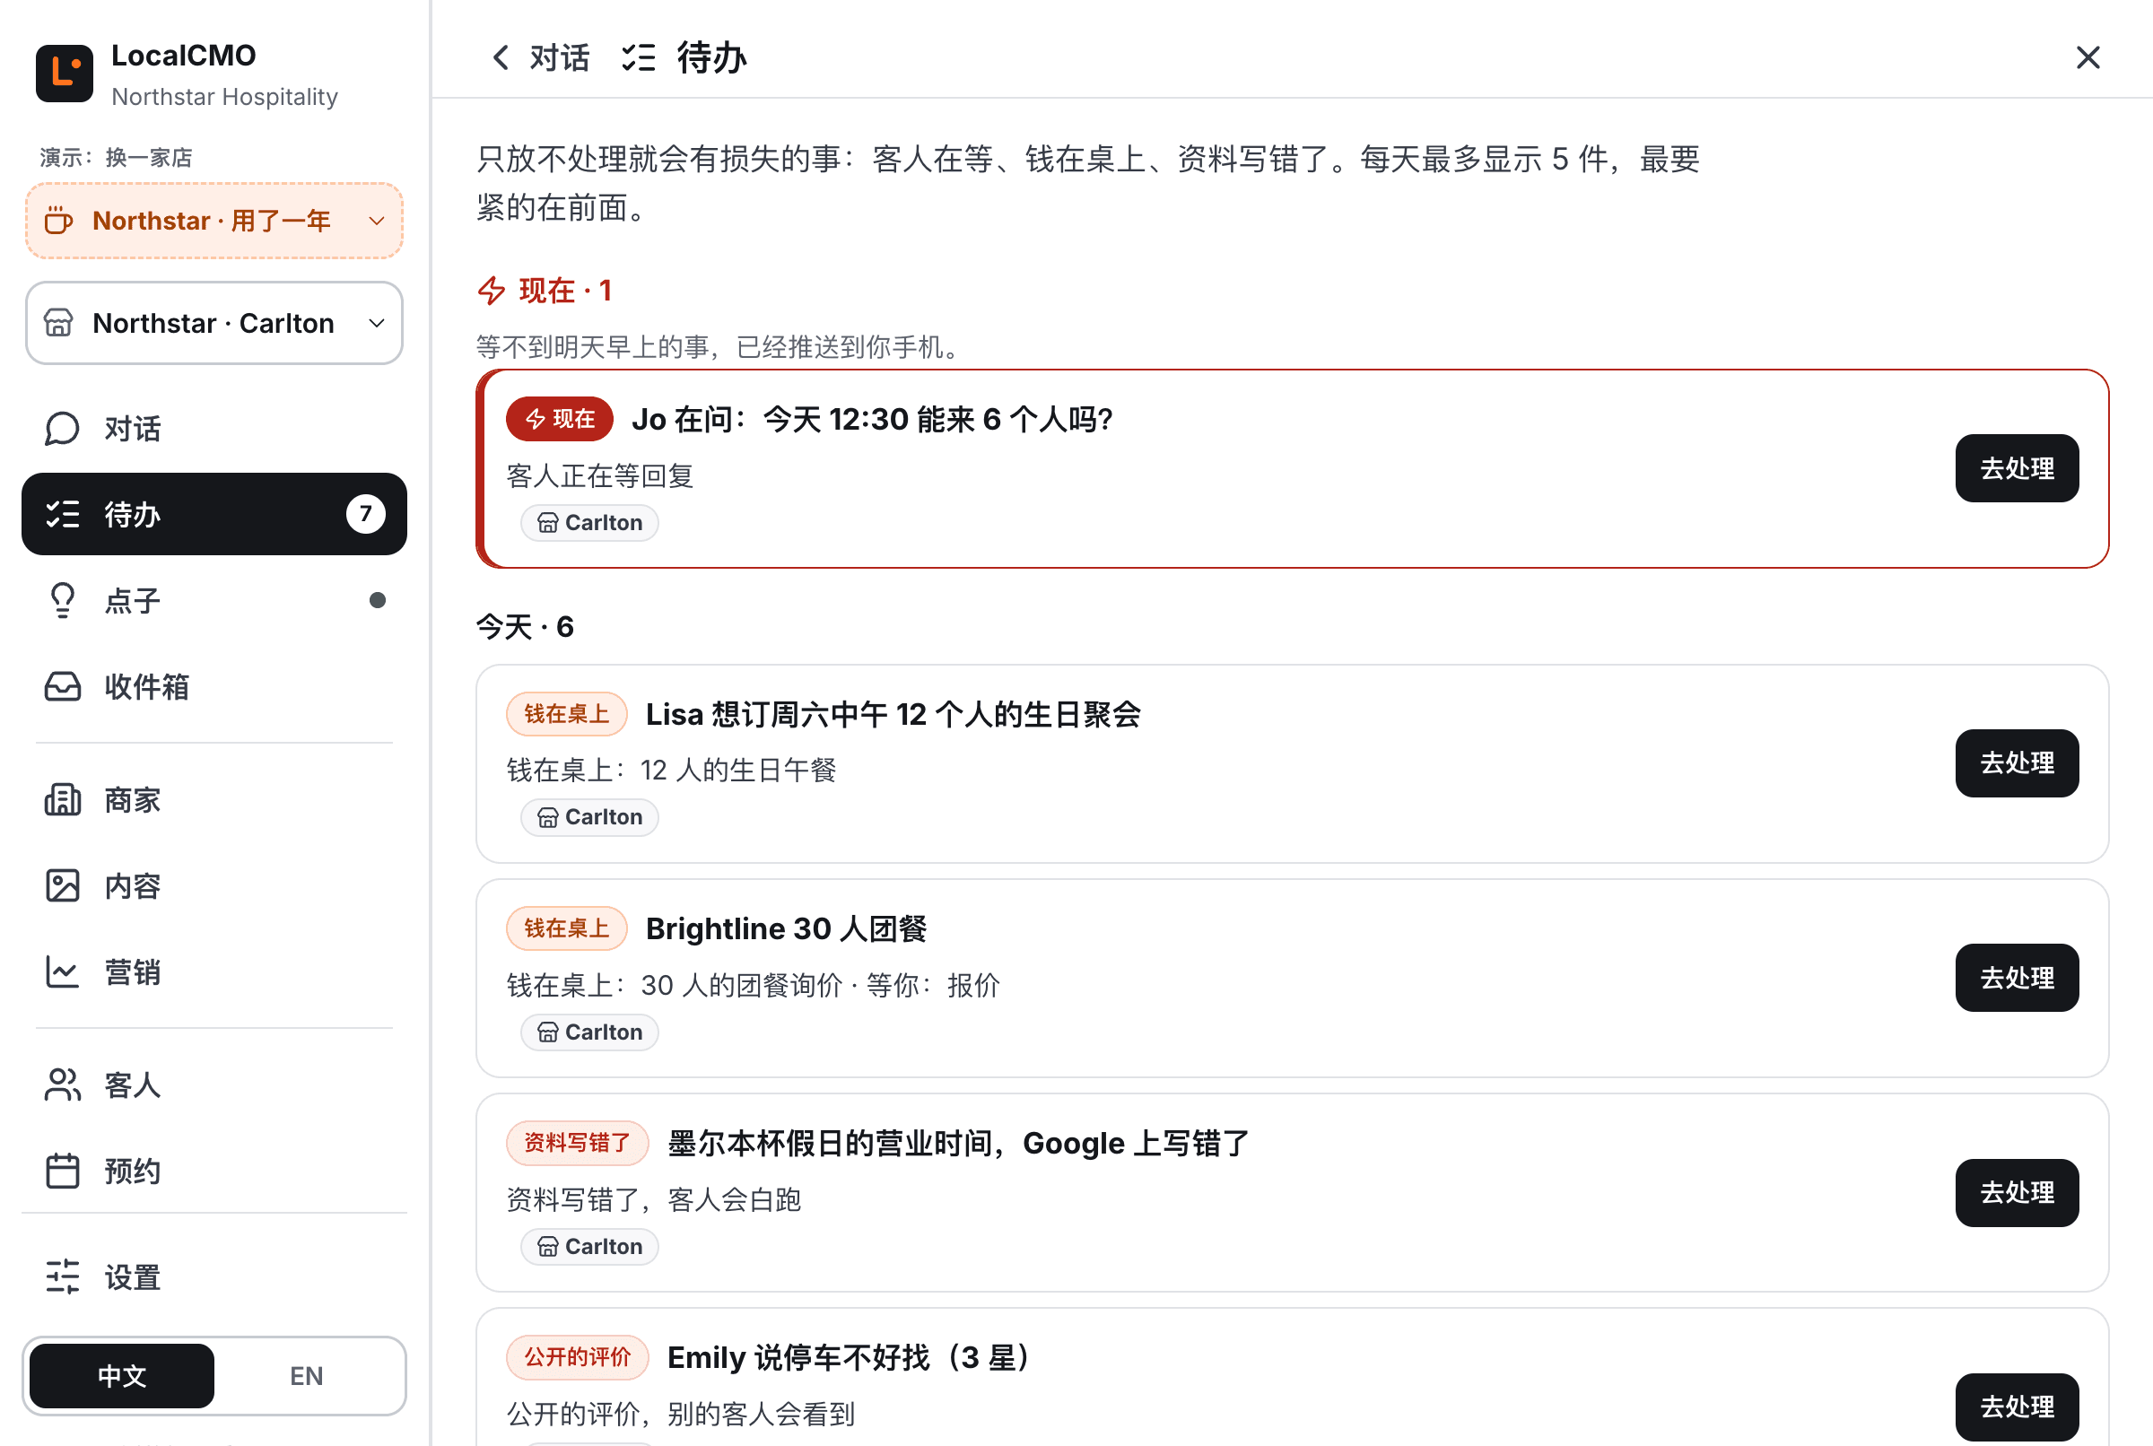This screenshot has width=2153, height=1446.
Task: Click 去处理 for Brightline 30 人团餐
Action: (2017, 979)
